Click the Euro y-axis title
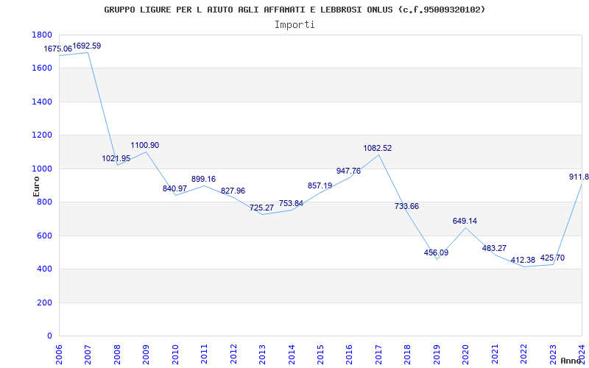This screenshot has width=589, height=368. tap(36, 187)
